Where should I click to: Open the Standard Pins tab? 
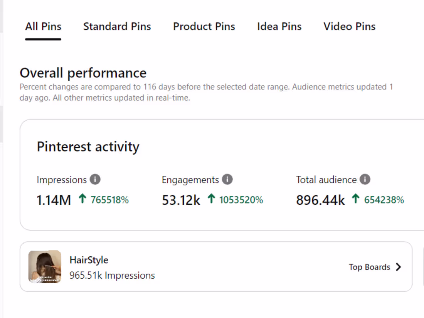(x=117, y=27)
